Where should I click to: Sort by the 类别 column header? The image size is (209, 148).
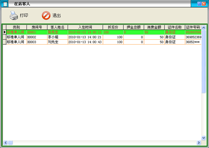16,27
